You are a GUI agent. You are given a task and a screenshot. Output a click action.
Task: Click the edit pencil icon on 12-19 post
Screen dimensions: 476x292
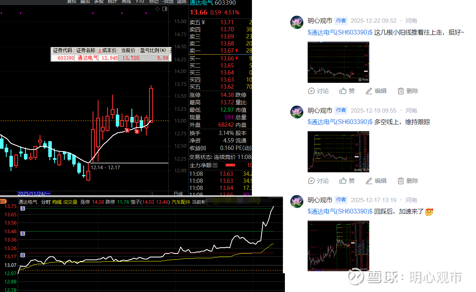pos(369,181)
